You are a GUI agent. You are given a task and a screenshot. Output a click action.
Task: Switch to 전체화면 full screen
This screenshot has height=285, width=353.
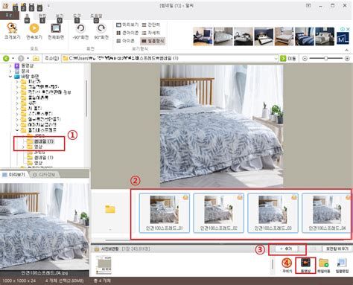click(x=56, y=31)
